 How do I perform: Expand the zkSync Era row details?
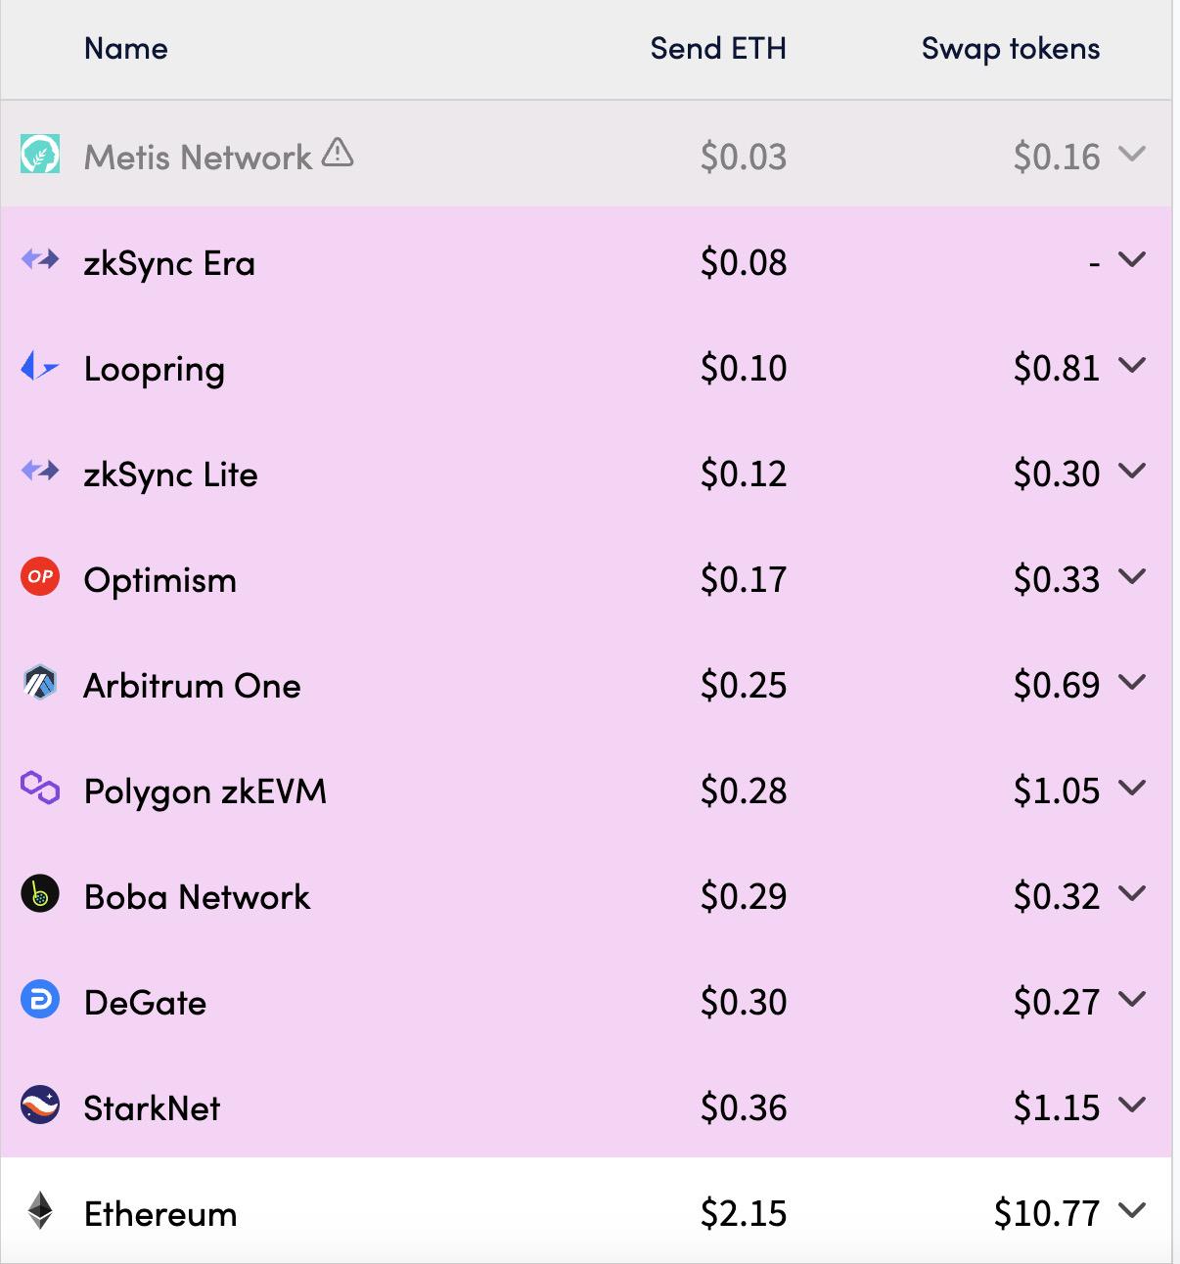pyautogui.click(x=1131, y=260)
